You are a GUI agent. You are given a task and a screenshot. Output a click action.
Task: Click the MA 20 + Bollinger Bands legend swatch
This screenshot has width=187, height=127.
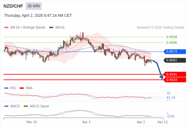[6, 28]
